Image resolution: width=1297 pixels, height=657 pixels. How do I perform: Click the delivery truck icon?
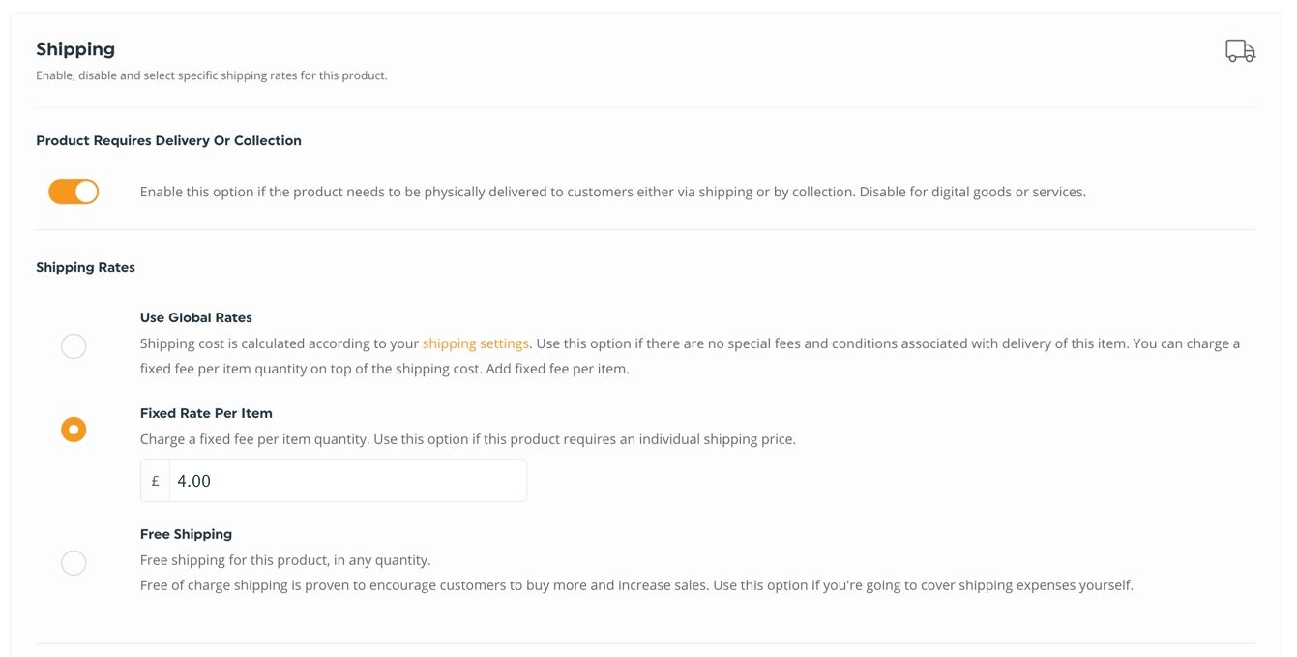pos(1240,51)
